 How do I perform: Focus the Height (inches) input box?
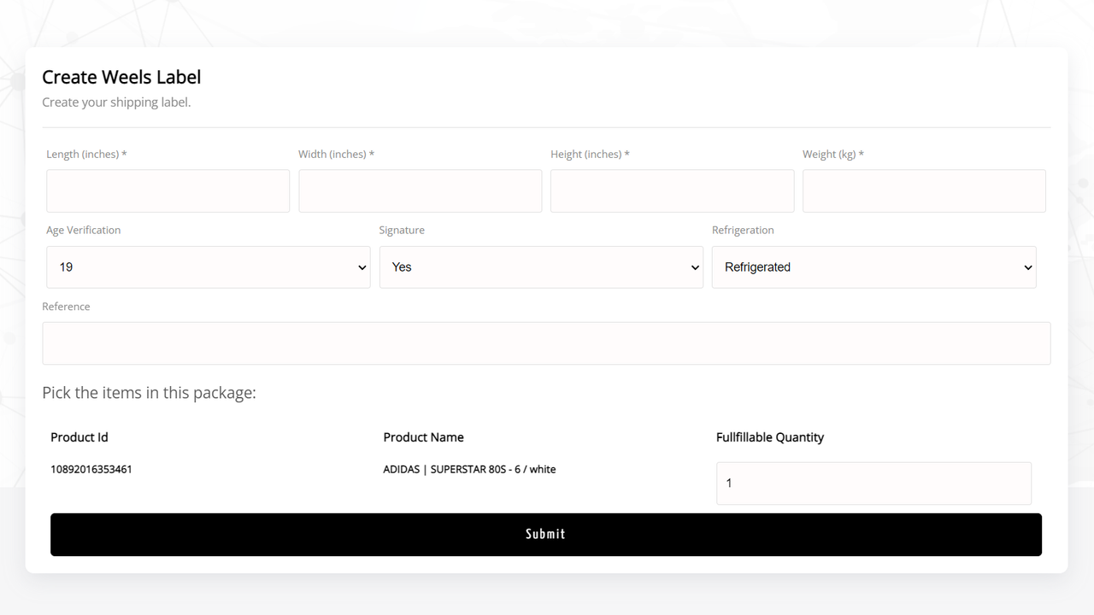point(672,190)
